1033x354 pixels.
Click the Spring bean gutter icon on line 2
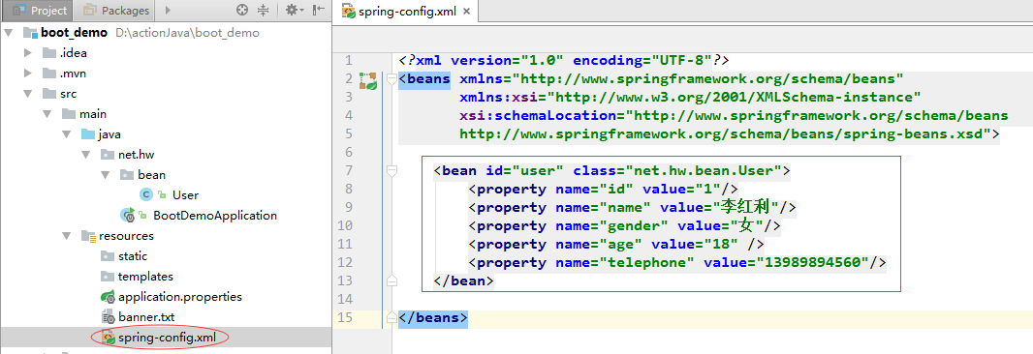coord(367,81)
